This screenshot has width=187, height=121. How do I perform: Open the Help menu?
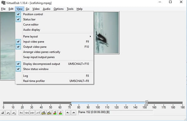(79, 9)
